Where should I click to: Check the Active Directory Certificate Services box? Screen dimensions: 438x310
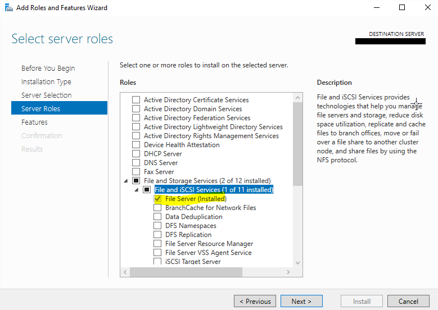[136, 100]
